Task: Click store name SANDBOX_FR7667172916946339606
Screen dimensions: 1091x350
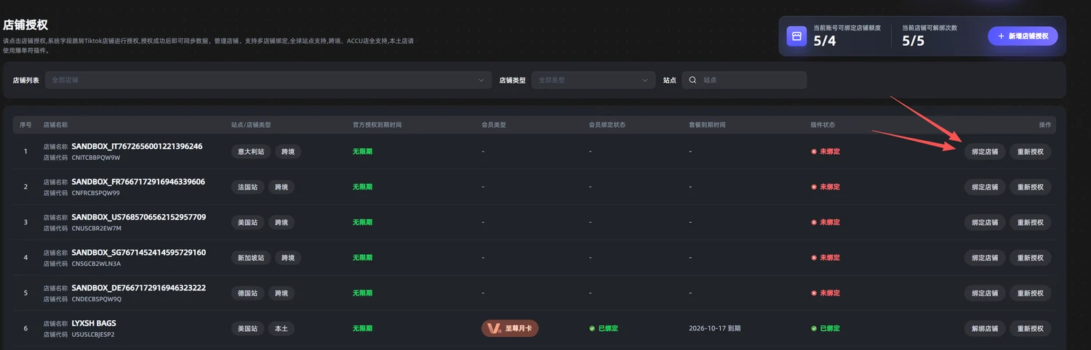Action: pyautogui.click(x=138, y=182)
